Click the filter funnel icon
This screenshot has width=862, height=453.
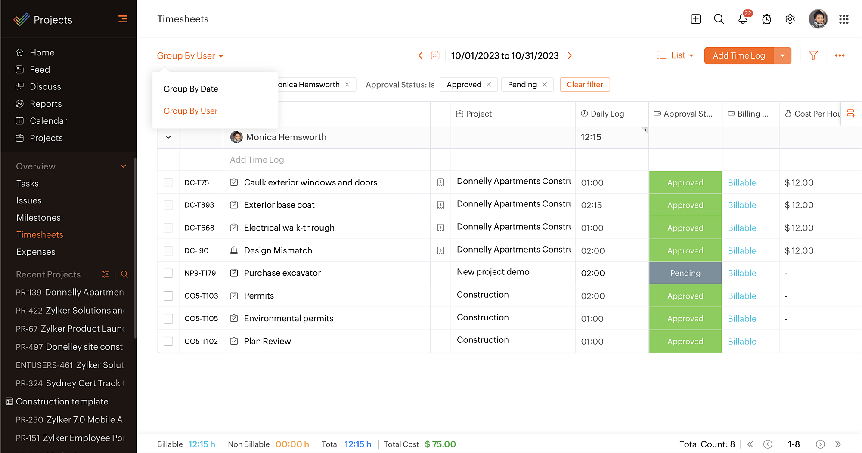coord(813,55)
